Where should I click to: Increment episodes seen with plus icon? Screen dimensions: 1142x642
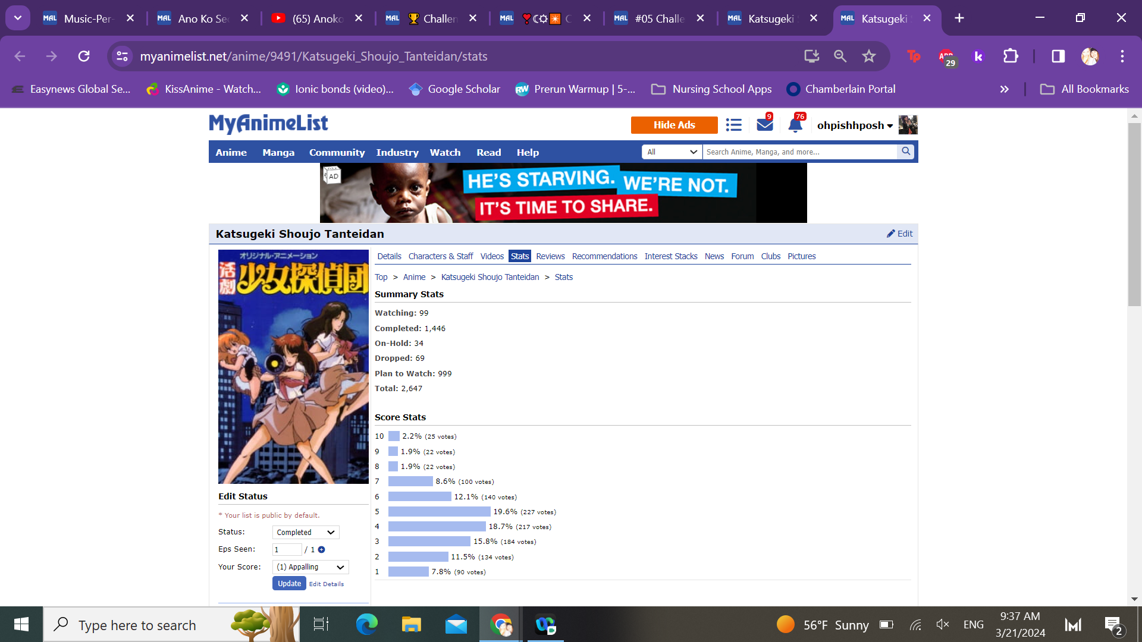tap(322, 550)
